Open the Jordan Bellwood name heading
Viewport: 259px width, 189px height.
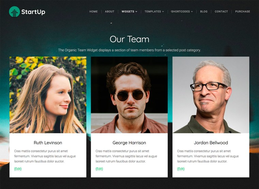click(x=211, y=143)
